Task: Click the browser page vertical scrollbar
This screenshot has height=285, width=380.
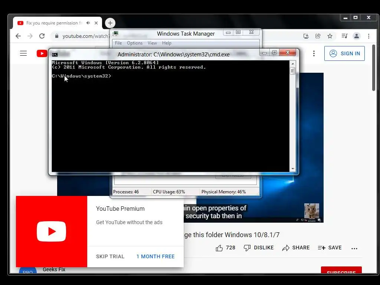Action: click(374, 68)
